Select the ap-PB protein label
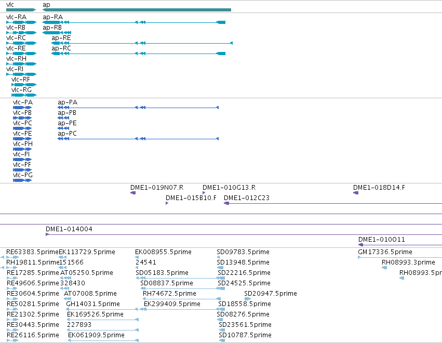442x343 pixels. tap(67, 113)
